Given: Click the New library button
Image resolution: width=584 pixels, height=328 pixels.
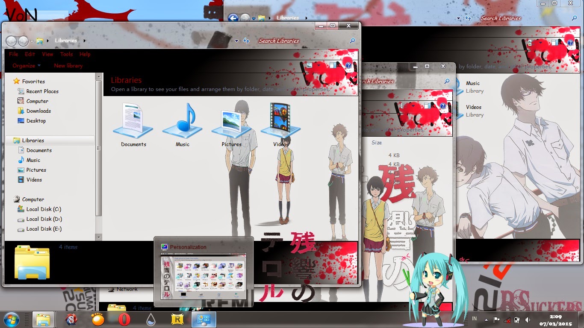Looking at the screenshot, I should pyautogui.click(x=68, y=66).
